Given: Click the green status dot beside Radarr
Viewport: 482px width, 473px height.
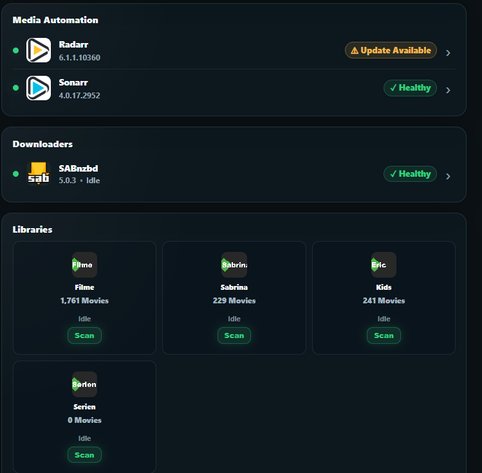Looking at the screenshot, I should click(16, 50).
